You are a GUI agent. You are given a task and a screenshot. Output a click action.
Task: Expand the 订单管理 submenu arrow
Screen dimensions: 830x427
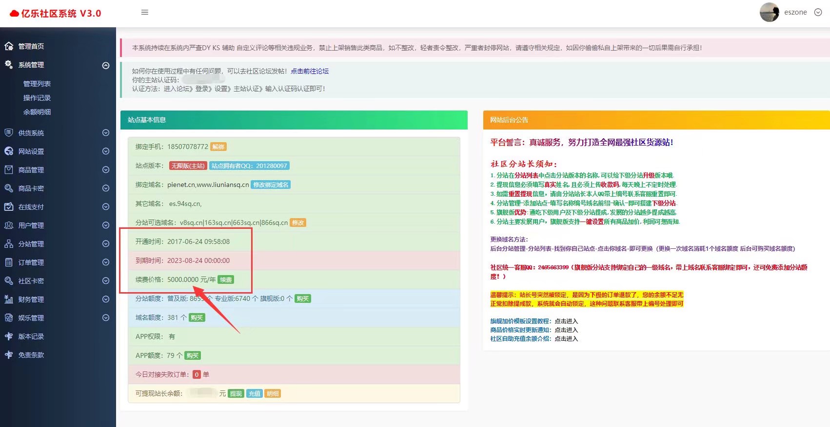click(106, 262)
